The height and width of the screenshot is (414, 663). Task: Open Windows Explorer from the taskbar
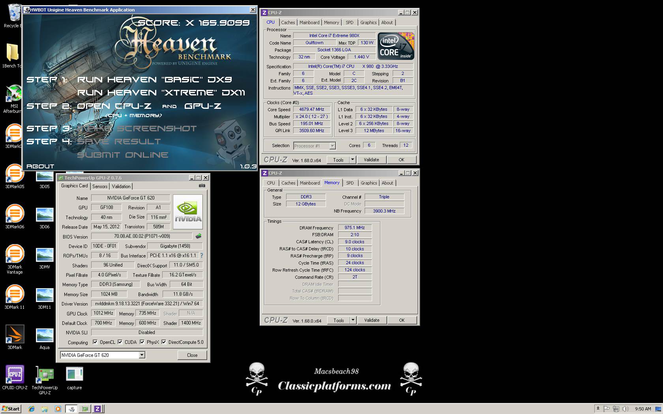45,409
